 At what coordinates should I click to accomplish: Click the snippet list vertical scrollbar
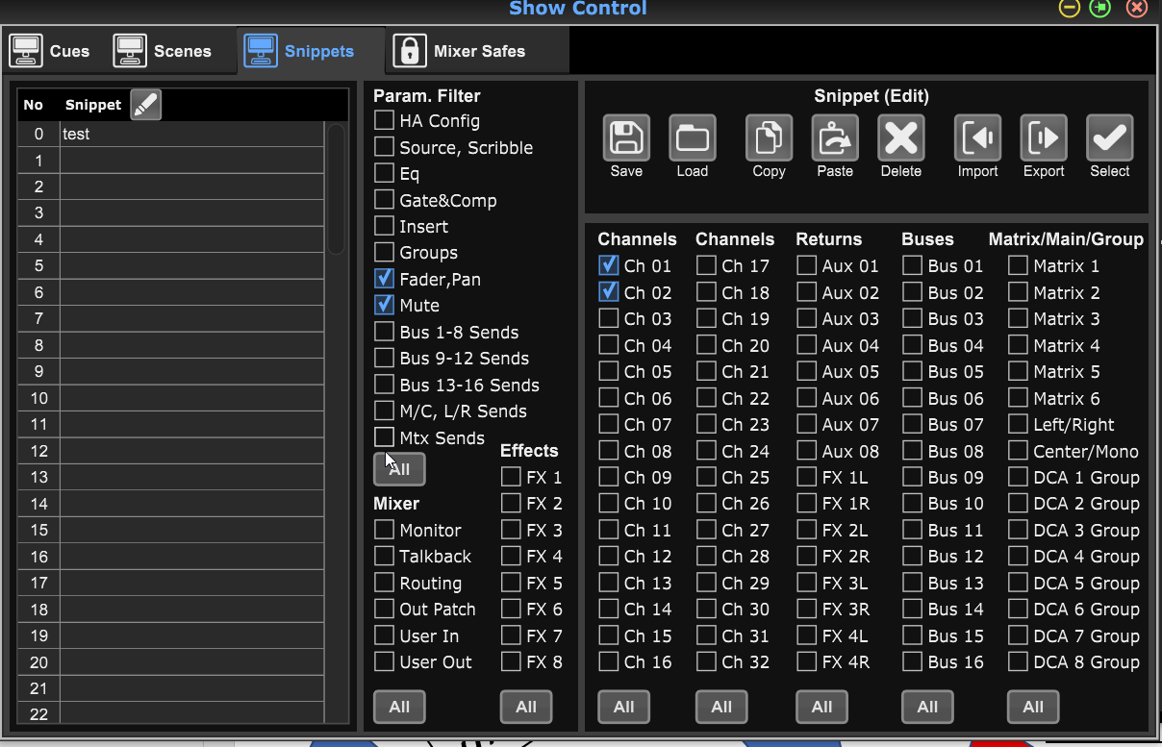click(x=336, y=189)
